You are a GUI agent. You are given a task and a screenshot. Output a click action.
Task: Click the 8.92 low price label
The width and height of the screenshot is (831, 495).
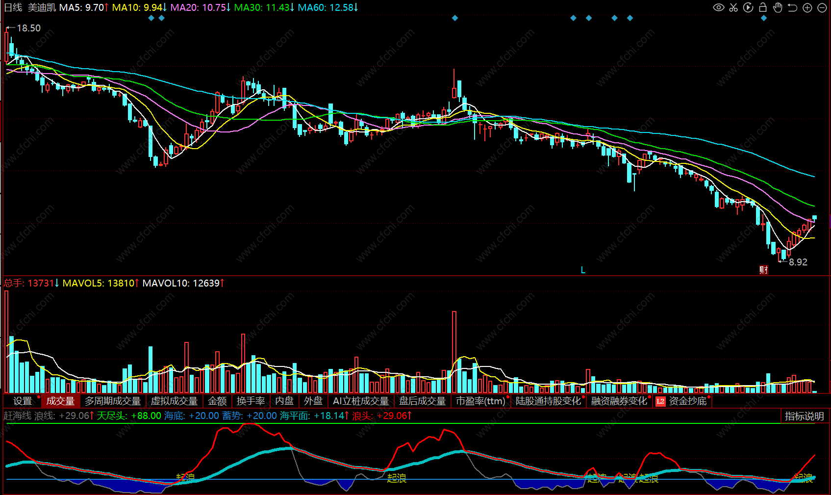[798, 262]
